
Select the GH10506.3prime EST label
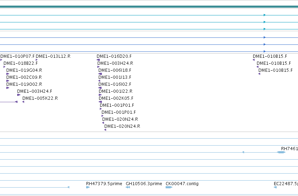[x=144, y=184]
